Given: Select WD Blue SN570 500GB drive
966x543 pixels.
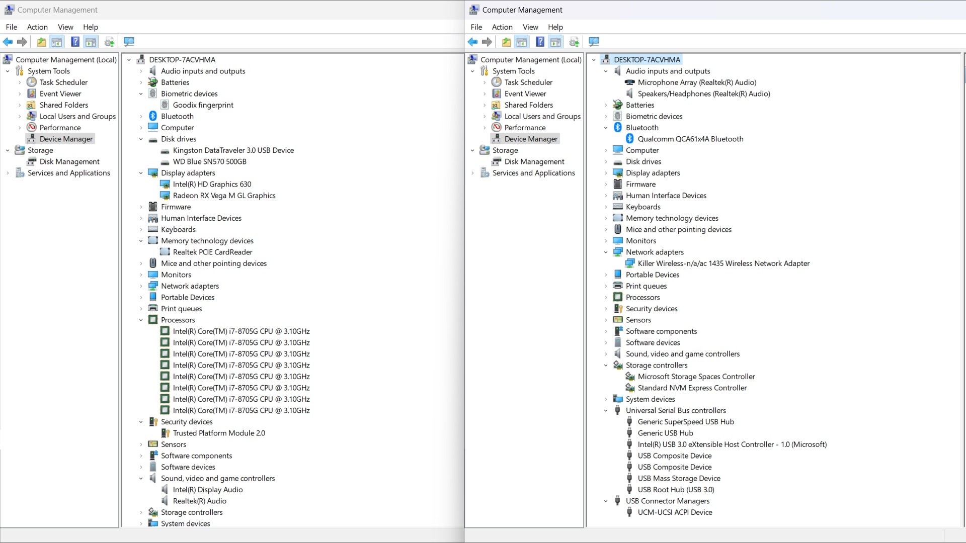Looking at the screenshot, I should (x=210, y=161).
